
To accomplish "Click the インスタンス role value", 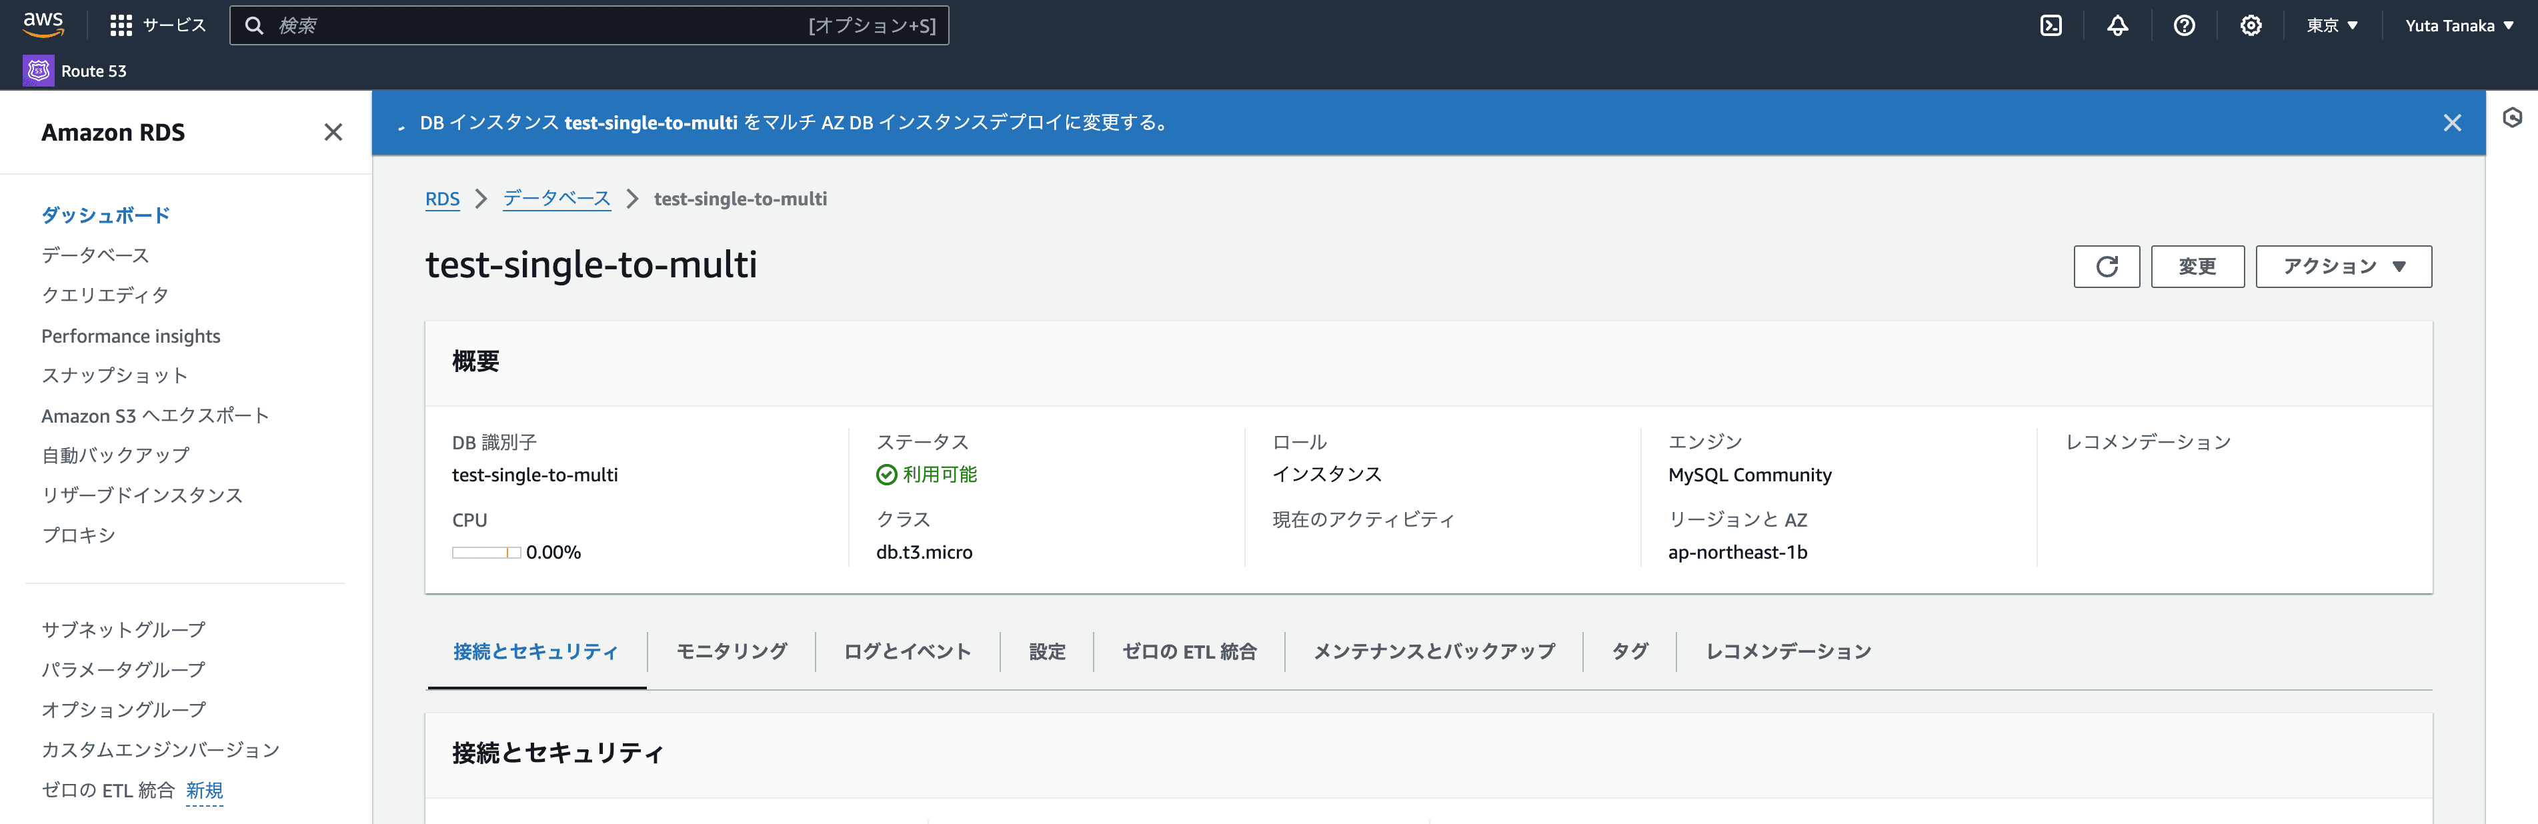I will (1327, 475).
